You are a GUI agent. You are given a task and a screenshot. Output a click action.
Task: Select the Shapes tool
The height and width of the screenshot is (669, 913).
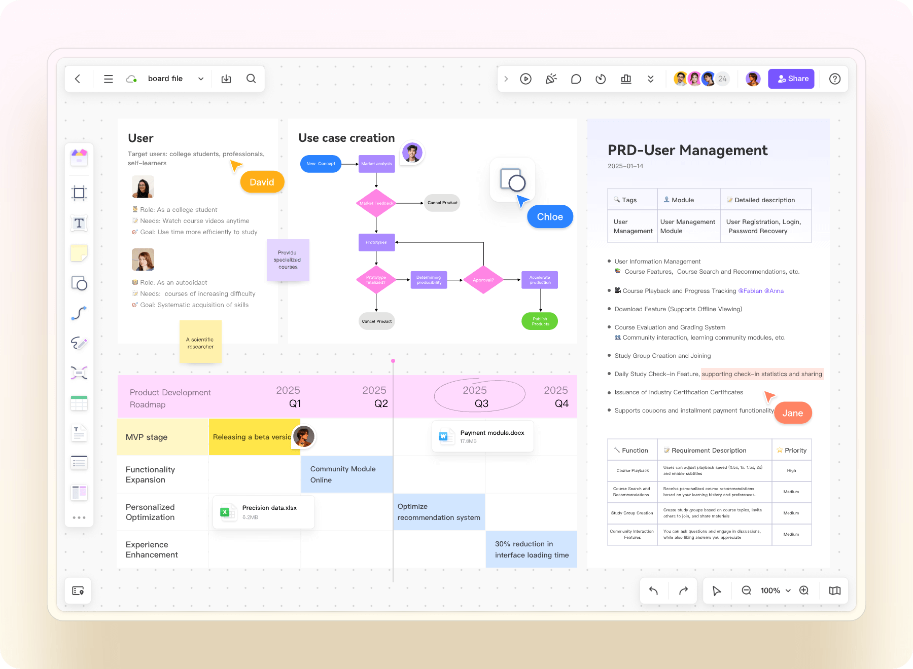(x=79, y=283)
